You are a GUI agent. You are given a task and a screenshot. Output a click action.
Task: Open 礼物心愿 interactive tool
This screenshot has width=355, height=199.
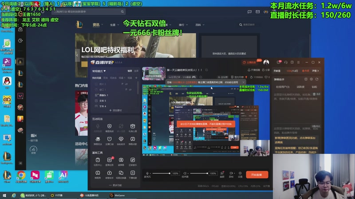click(x=132, y=128)
